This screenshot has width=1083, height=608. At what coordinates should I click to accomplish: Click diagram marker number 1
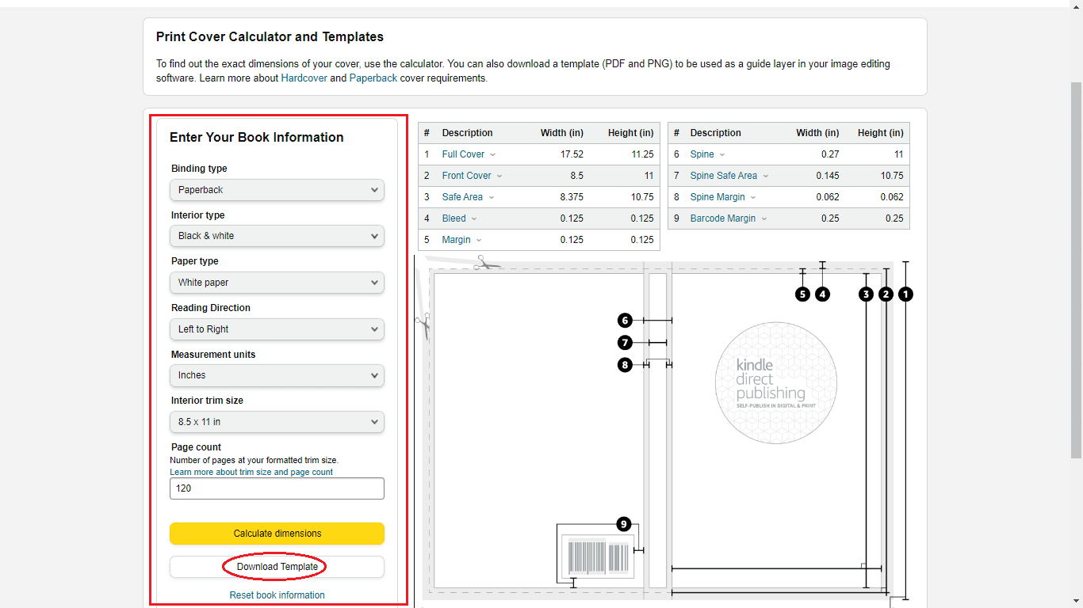906,294
